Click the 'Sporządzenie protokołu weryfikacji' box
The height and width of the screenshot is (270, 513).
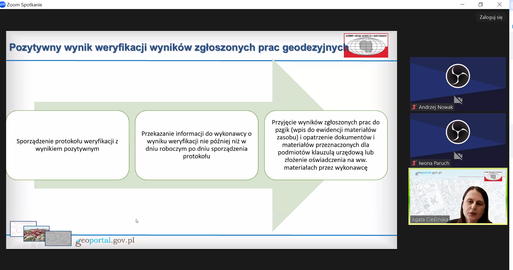(68, 145)
